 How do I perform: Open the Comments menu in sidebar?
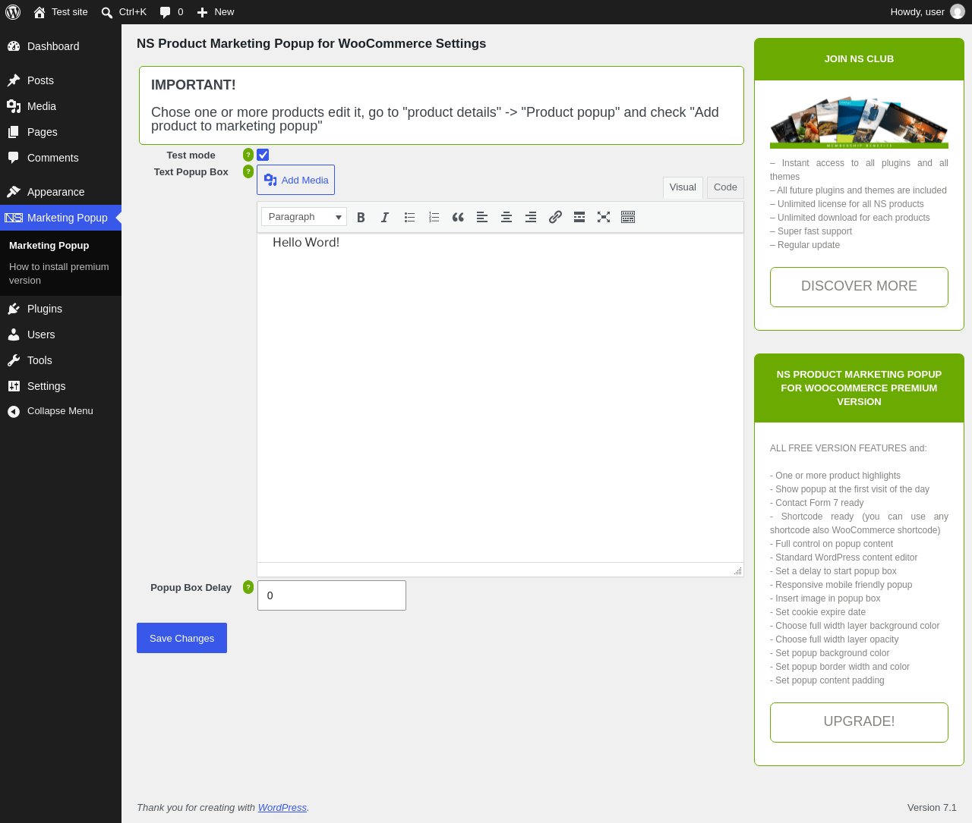click(61, 158)
